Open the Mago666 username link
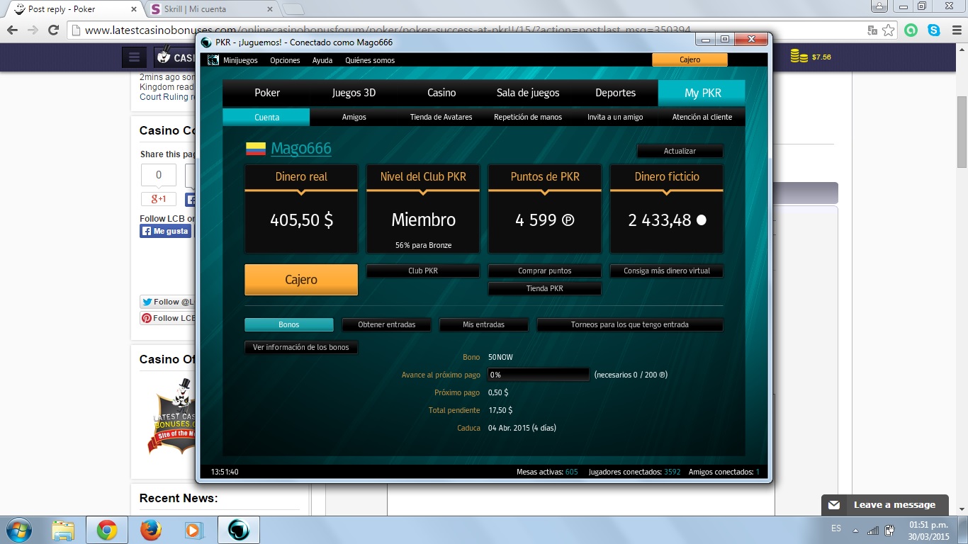968x544 pixels. [x=301, y=149]
